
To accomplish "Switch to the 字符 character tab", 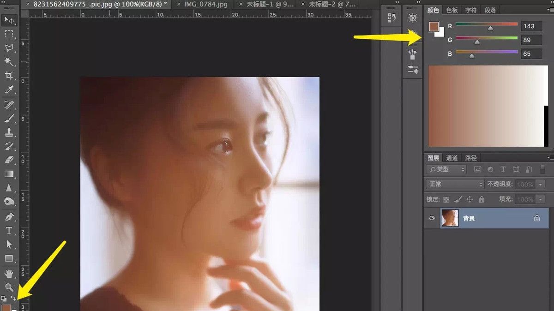I will (471, 10).
